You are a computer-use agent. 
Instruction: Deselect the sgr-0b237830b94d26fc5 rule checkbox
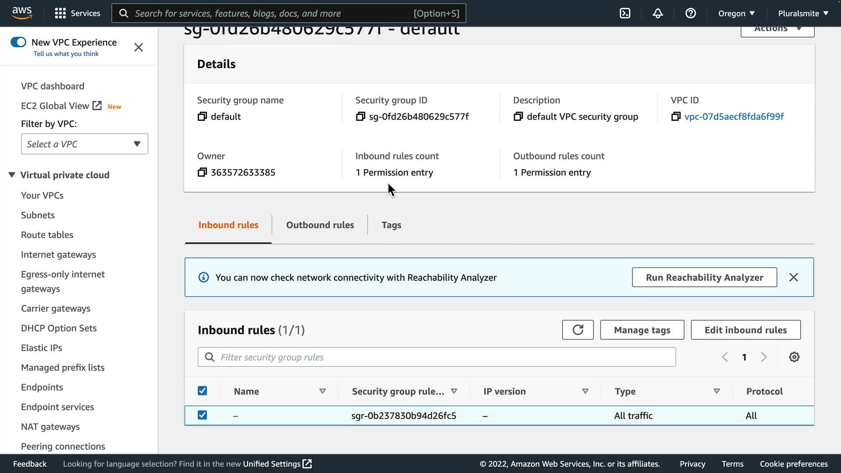pyautogui.click(x=202, y=415)
